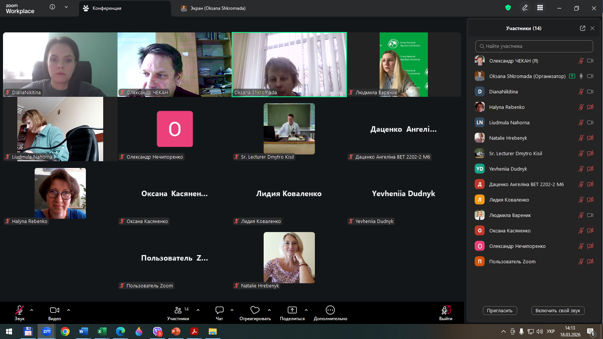Image resolution: width=603 pixels, height=339 pixels.
Task: Click the annotation pencil icon in title bar
Action: [525, 8]
